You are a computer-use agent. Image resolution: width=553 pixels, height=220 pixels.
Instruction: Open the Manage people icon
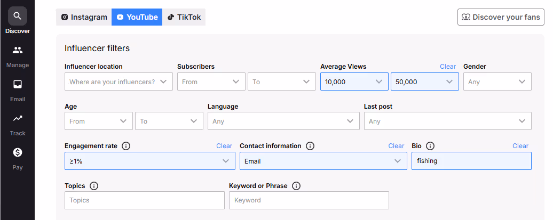click(x=18, y=51)
